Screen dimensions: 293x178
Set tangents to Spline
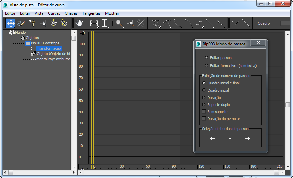pyautogui.click(x=167, y=23)
